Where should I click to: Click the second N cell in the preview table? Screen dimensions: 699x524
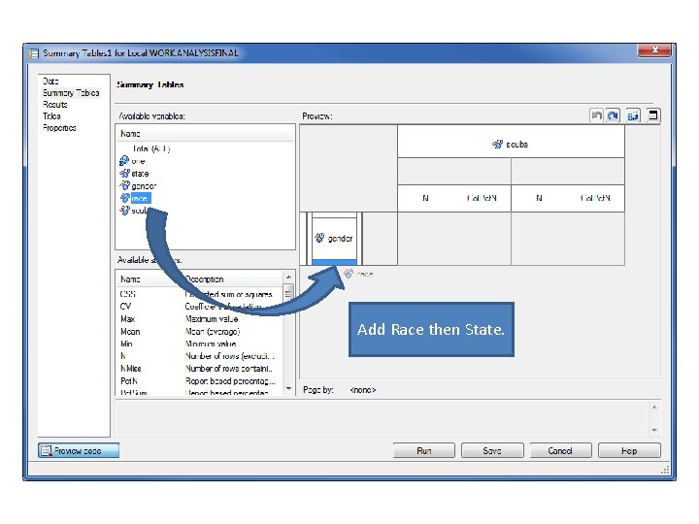pos(540,198)
